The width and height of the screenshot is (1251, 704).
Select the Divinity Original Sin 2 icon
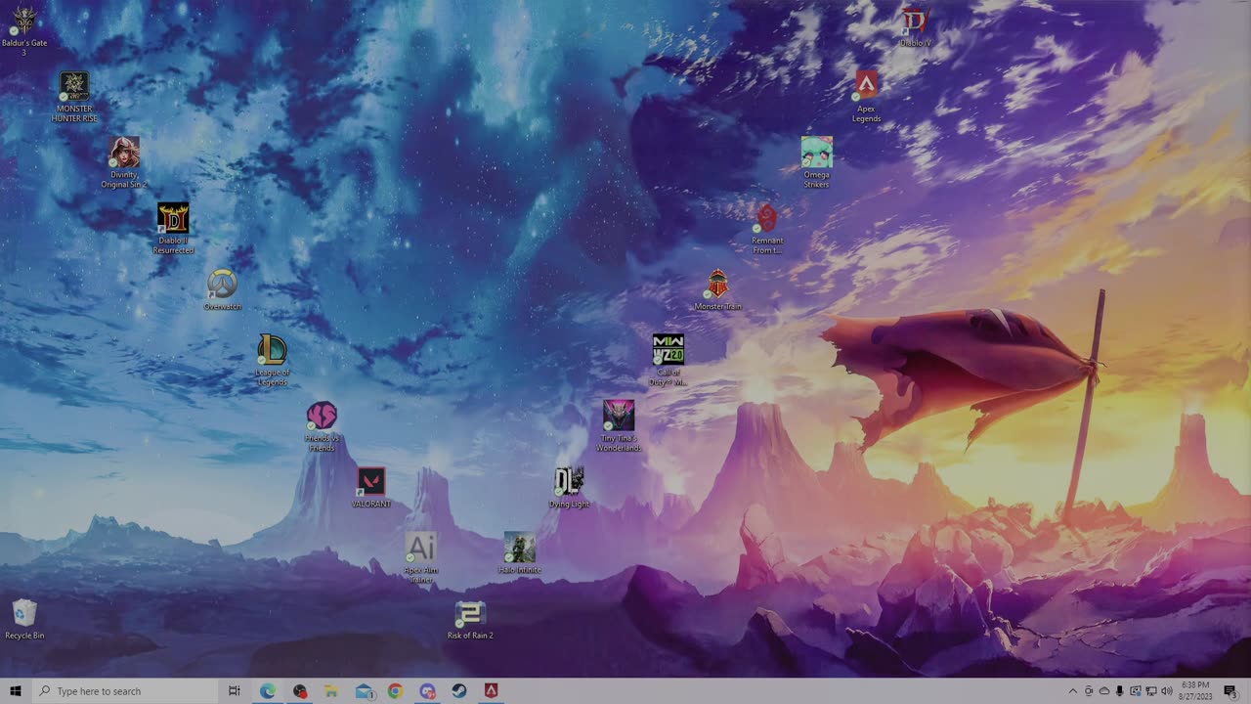pyautogui.click(x=124, y=162)
